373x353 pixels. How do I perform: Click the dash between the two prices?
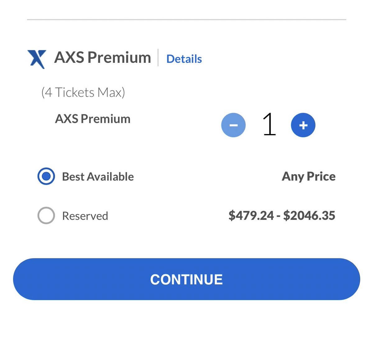pos(279,216)
